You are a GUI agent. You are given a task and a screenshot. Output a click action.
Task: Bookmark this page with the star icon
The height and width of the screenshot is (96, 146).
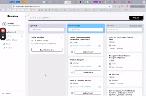[x=110, y=6]
